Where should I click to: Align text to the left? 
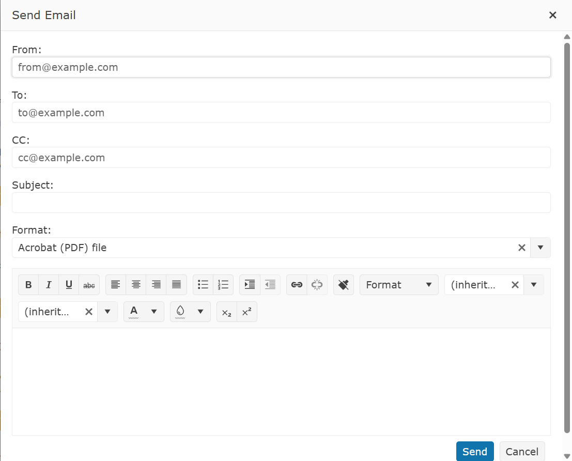(116, 285)
